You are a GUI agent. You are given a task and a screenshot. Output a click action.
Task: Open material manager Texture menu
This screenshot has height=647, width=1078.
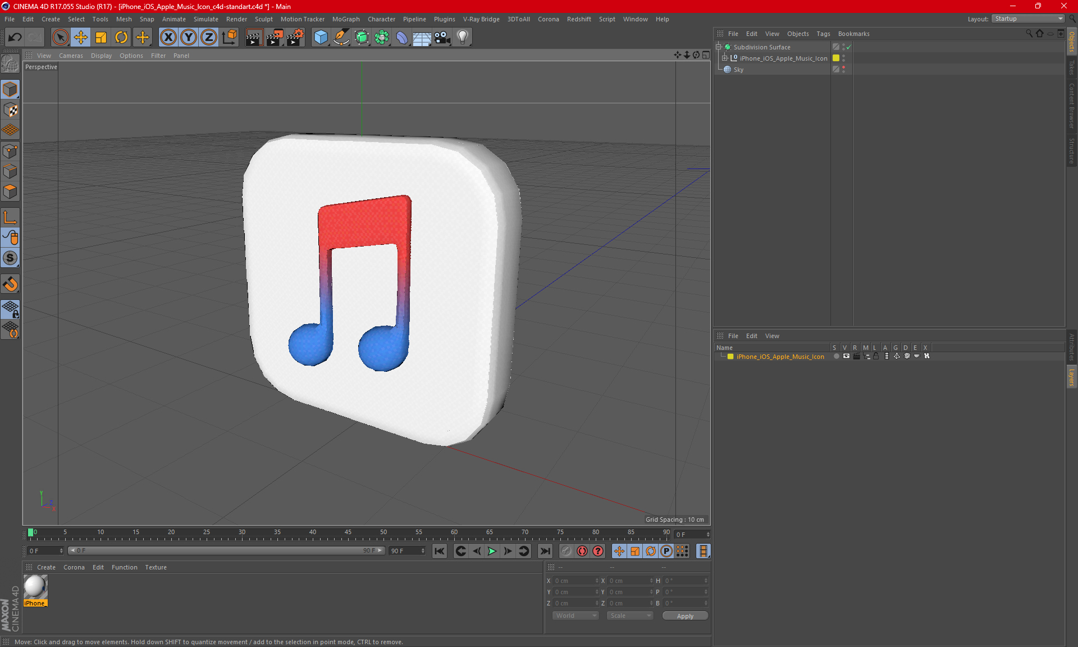[156, 567]
